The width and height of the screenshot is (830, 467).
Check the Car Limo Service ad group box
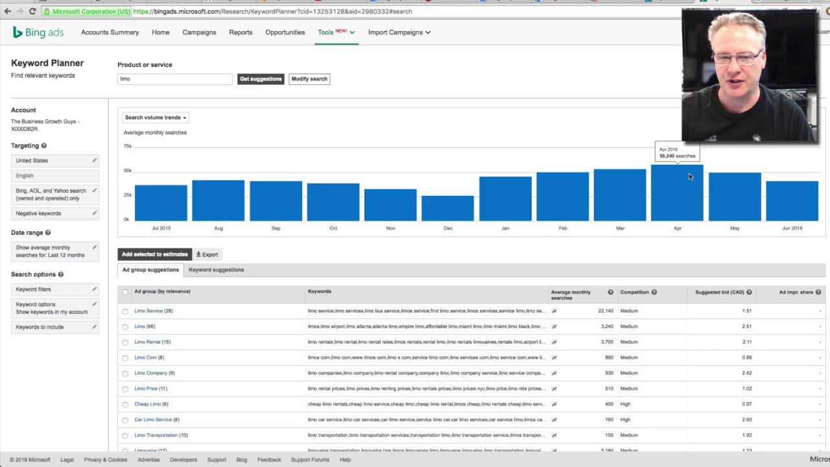click(x=125, y=420)
